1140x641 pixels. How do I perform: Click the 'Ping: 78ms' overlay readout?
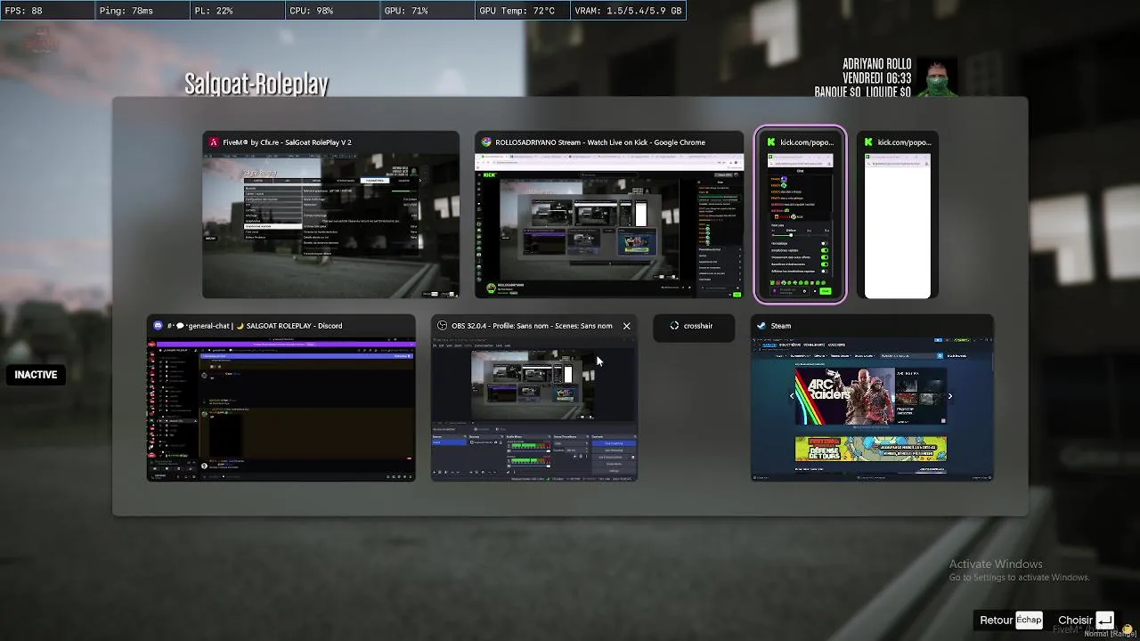pos(126,11)
